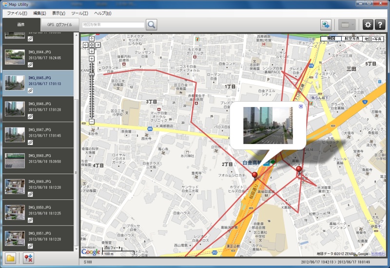The image size is (390, 268).
Task: Click the GPS tag icon under IMG_8945.JPG
Action: (30, 90)
